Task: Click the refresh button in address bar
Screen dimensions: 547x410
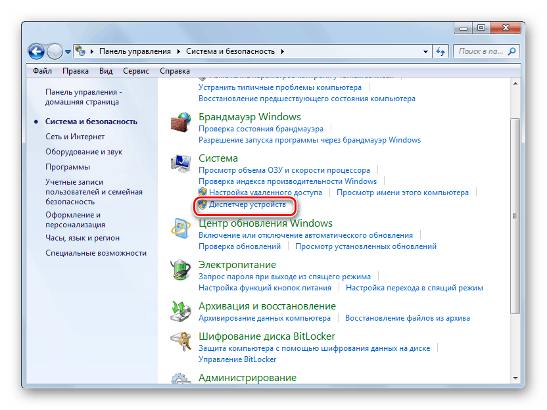Action: 440,52
